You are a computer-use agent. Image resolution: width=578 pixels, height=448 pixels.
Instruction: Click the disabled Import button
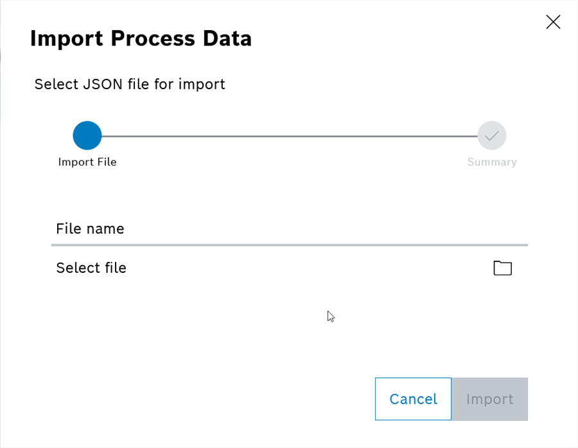coord(489,399)
